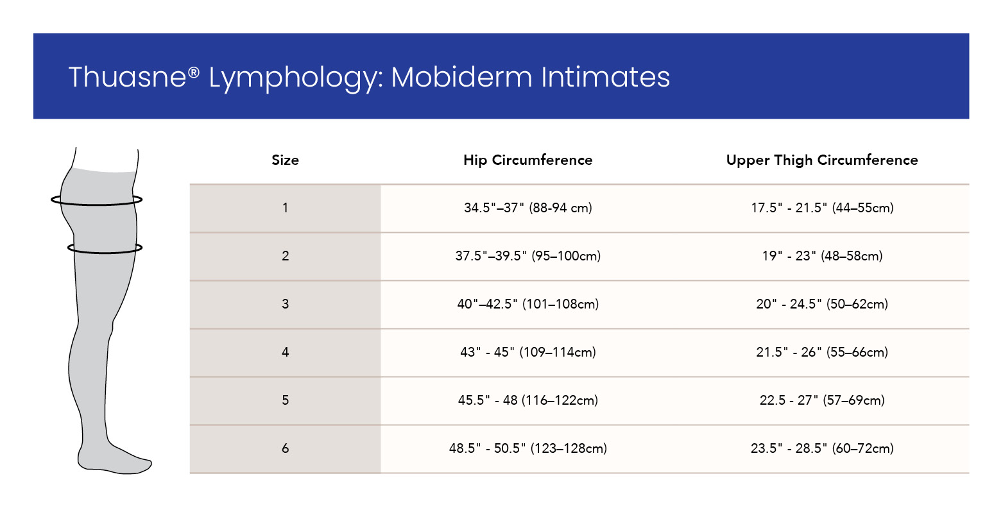
Task: Select hip value 37.5"–39.5" (95–100cm)
Action: (527, 256)
